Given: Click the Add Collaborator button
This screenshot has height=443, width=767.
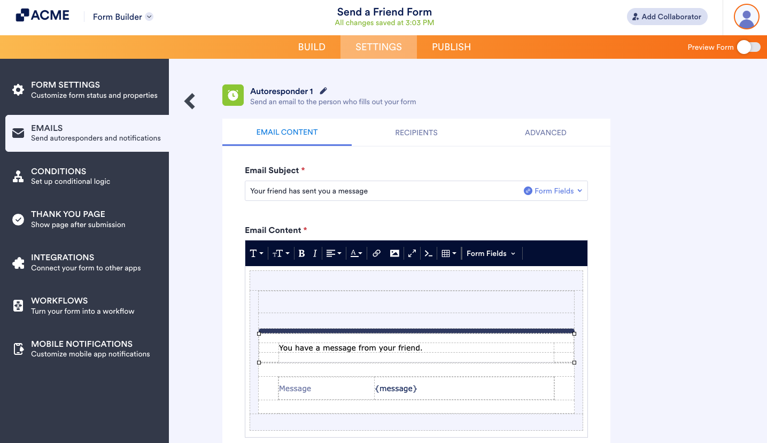Looking at the screenshot, I should click(x=667, y=17).
